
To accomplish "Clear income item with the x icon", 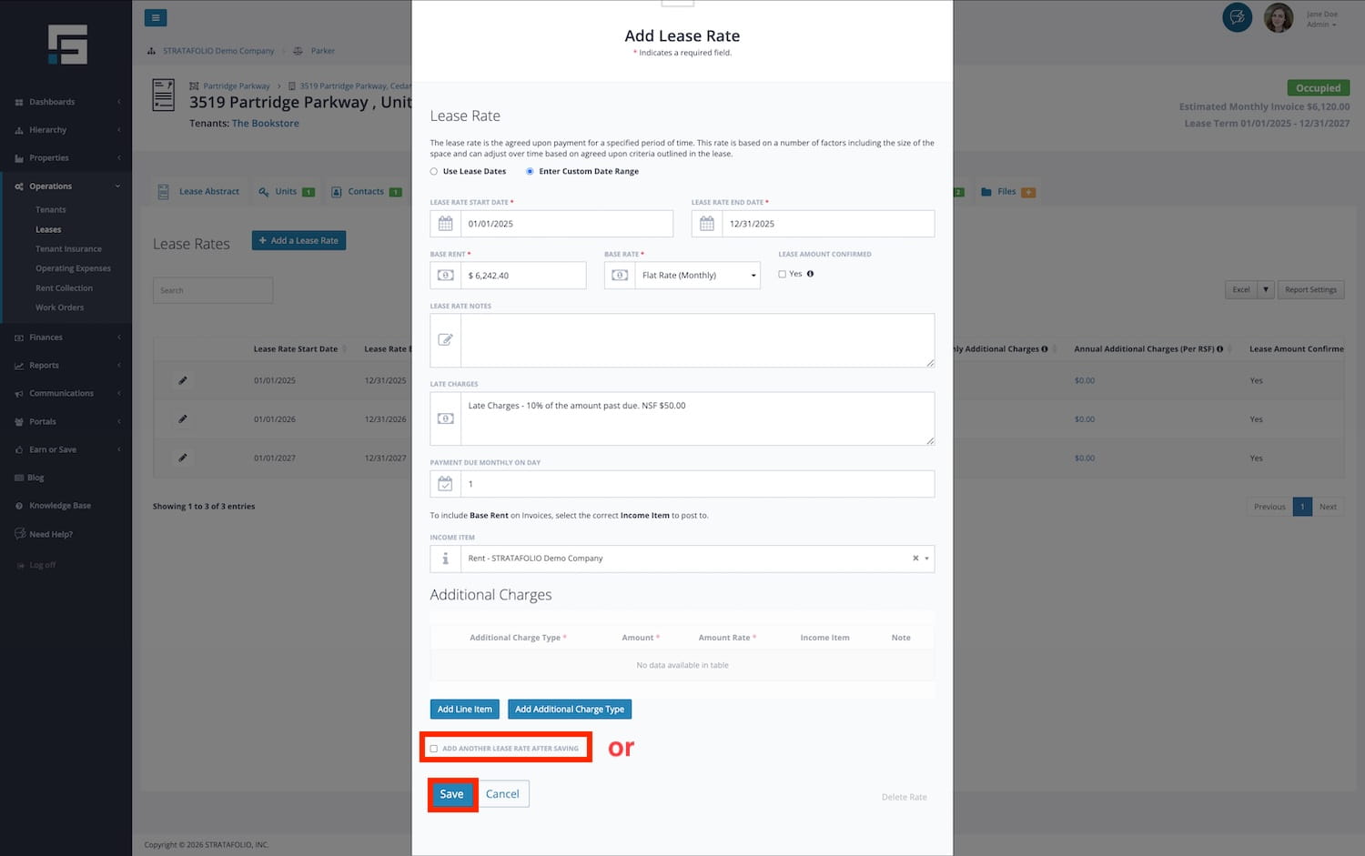I will point(915,559).
